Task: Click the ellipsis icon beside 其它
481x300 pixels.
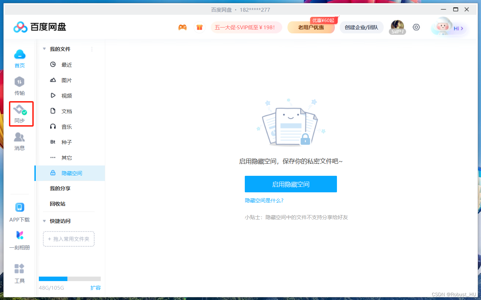Action: click(x=53, y=158)
